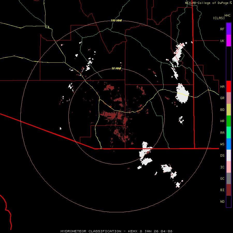Click the 04:08 timestamp

click(x=167, y=231)
